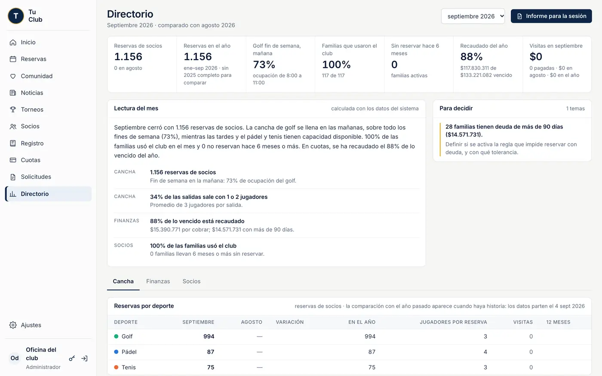The height and width of the screenshot is (376, 602).
Task: Click the Golf septiembre value 994
Action: click(209, 336)
